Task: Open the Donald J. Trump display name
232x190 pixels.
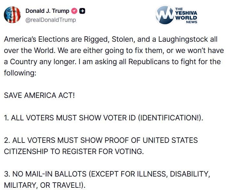Action: point(47,11)
